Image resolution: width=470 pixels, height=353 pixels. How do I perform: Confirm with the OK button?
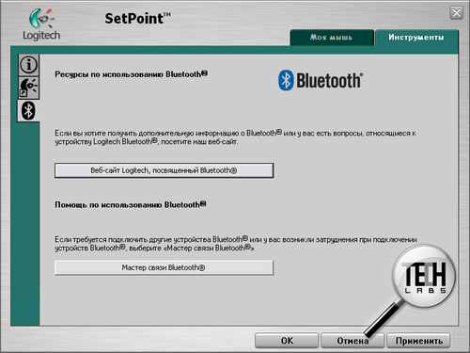click(x=287, y=341)
